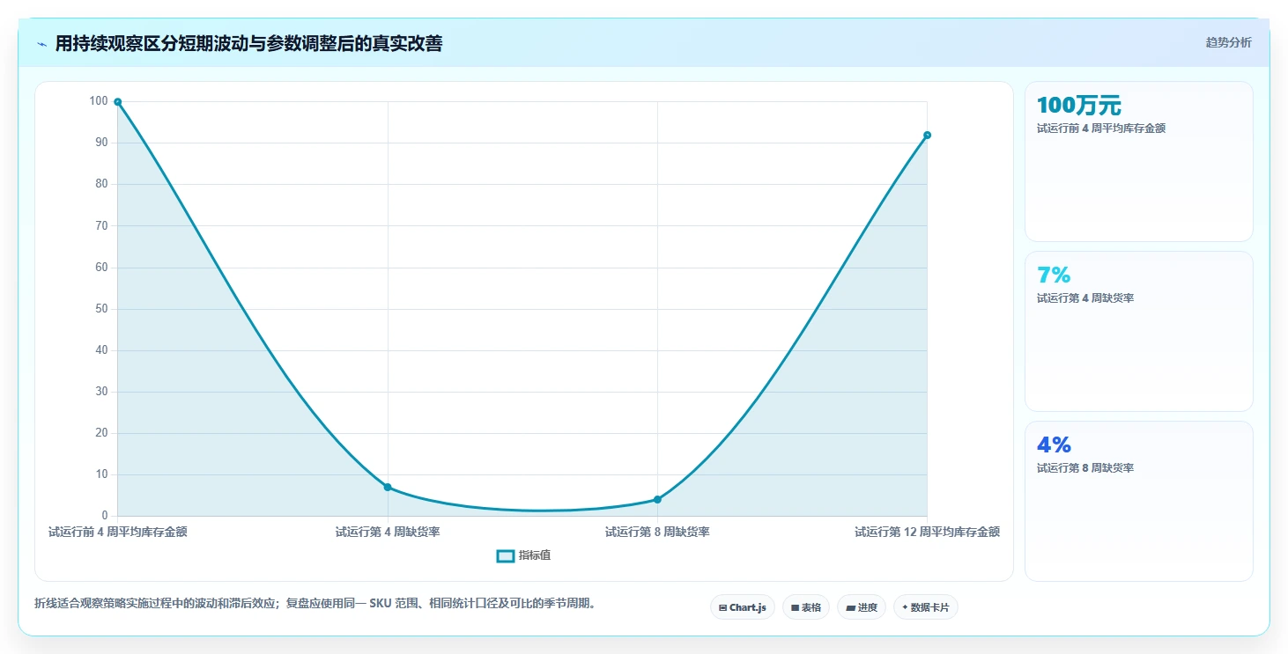Click the data point for 第 4 周缺货率
1288x654 pixels.
coord(388,487)
